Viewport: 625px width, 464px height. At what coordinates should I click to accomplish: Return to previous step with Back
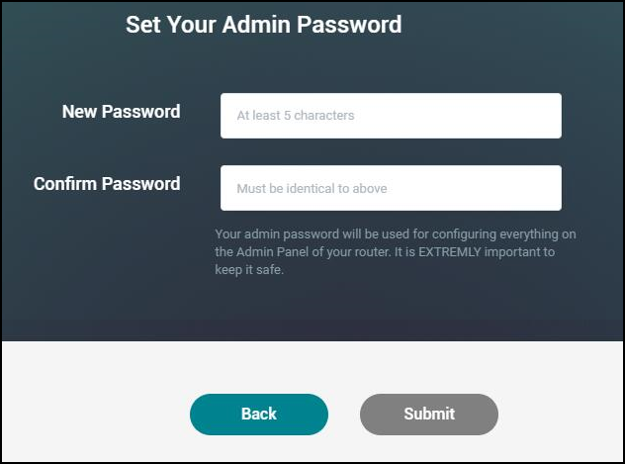[x=258, y=414]
